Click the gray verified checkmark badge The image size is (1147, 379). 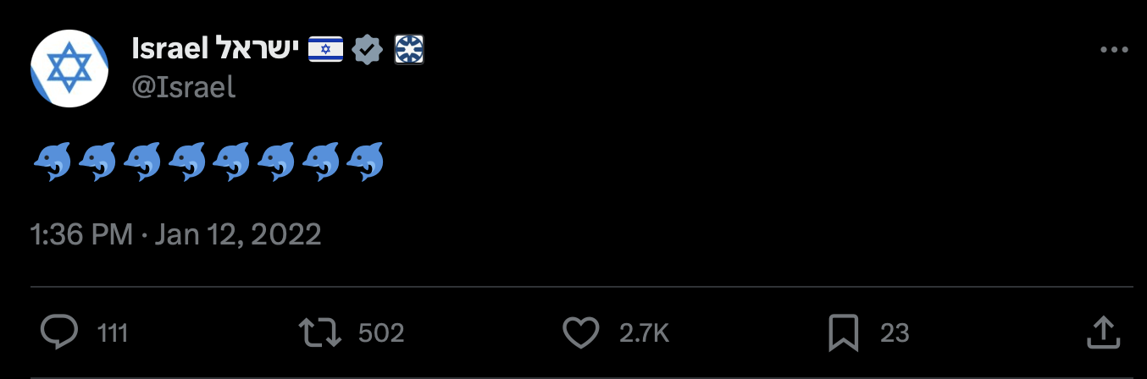(368, 50)
